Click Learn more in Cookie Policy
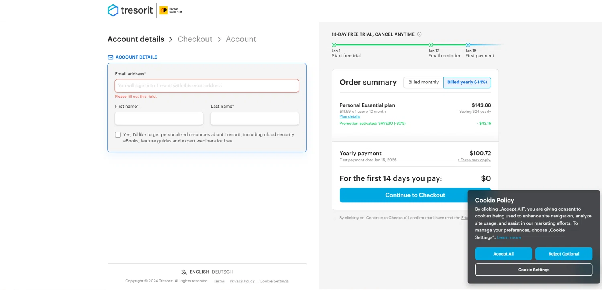This screenshot has width=602, height=290. [x=509, y=237]
